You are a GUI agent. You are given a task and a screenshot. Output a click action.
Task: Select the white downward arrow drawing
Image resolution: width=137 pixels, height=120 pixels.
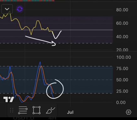41,41
